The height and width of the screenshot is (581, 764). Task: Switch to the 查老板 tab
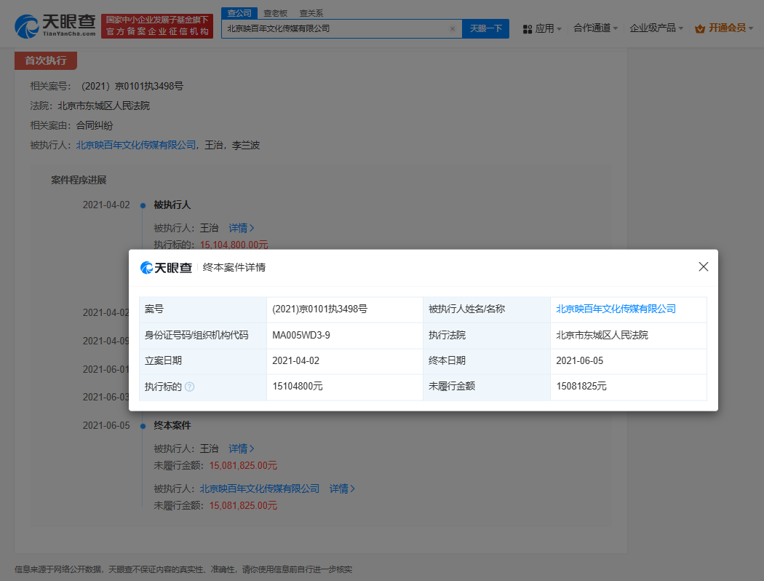tap(275, 12)
